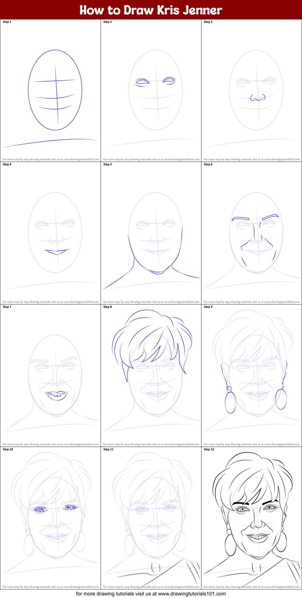The height and width of the screenshot is (598, 302).
Task: Open the drawingtutorials101.com footer link
Action: (151, 594)
